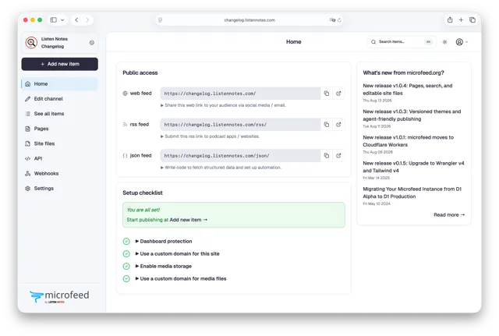Click the green check next to Dashboard protection
The width and height of the screenshot is (499, 336).
pos(126,242)
